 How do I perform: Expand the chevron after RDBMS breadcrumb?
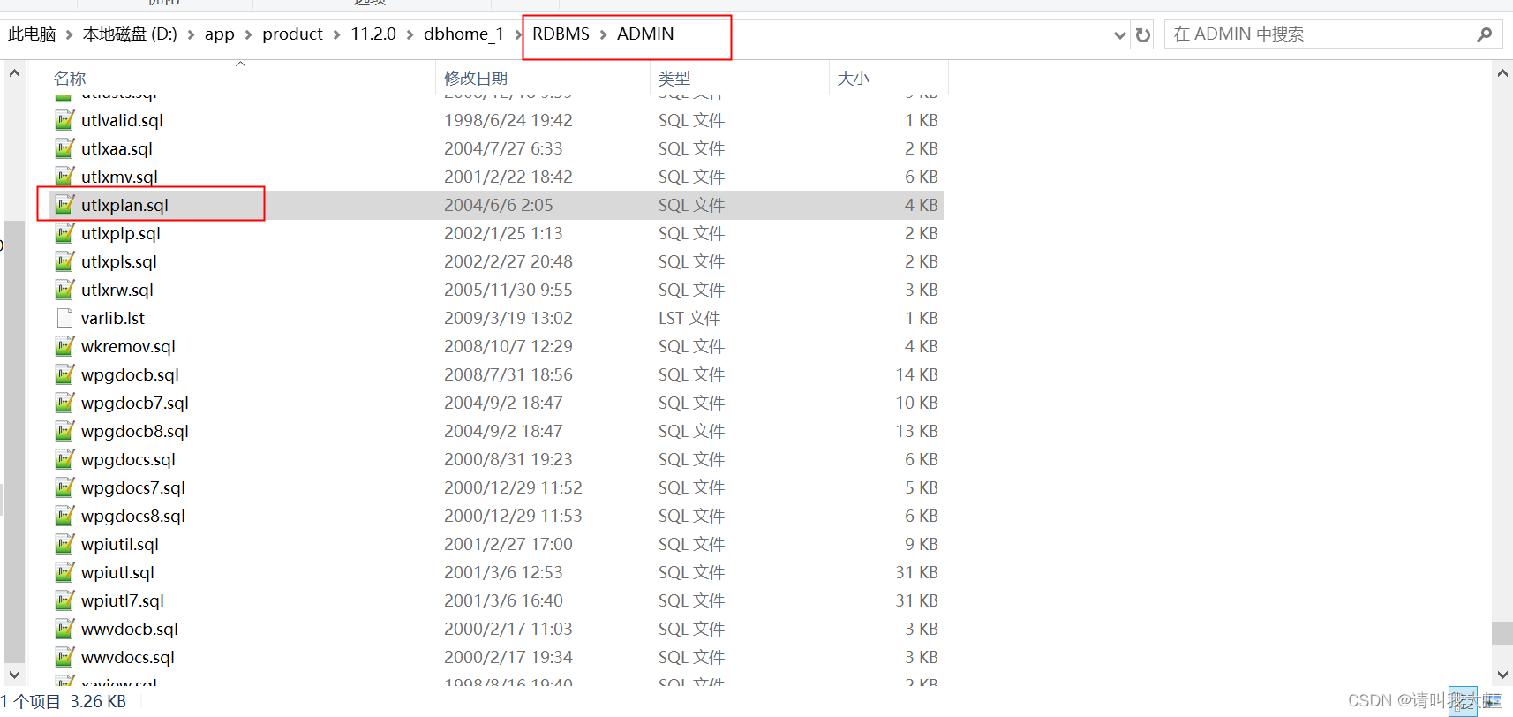[604, 34]
